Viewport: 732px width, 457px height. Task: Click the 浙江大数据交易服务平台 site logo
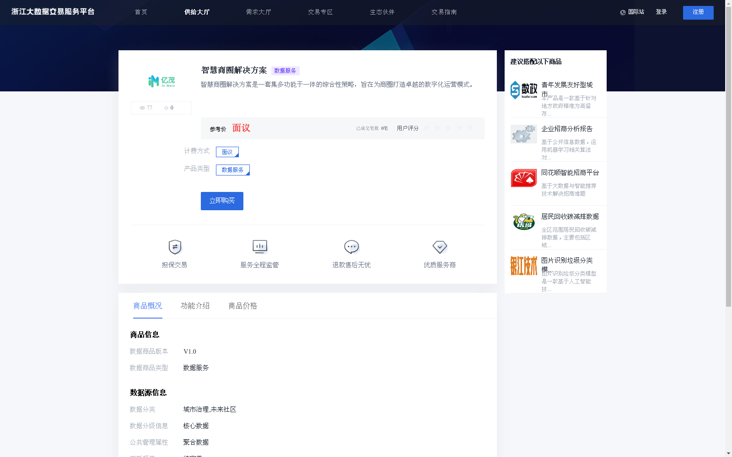(x=53, y=12)
